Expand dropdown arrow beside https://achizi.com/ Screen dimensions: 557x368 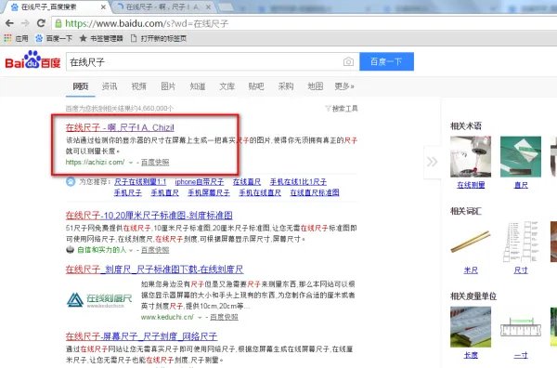pos(131,163)
